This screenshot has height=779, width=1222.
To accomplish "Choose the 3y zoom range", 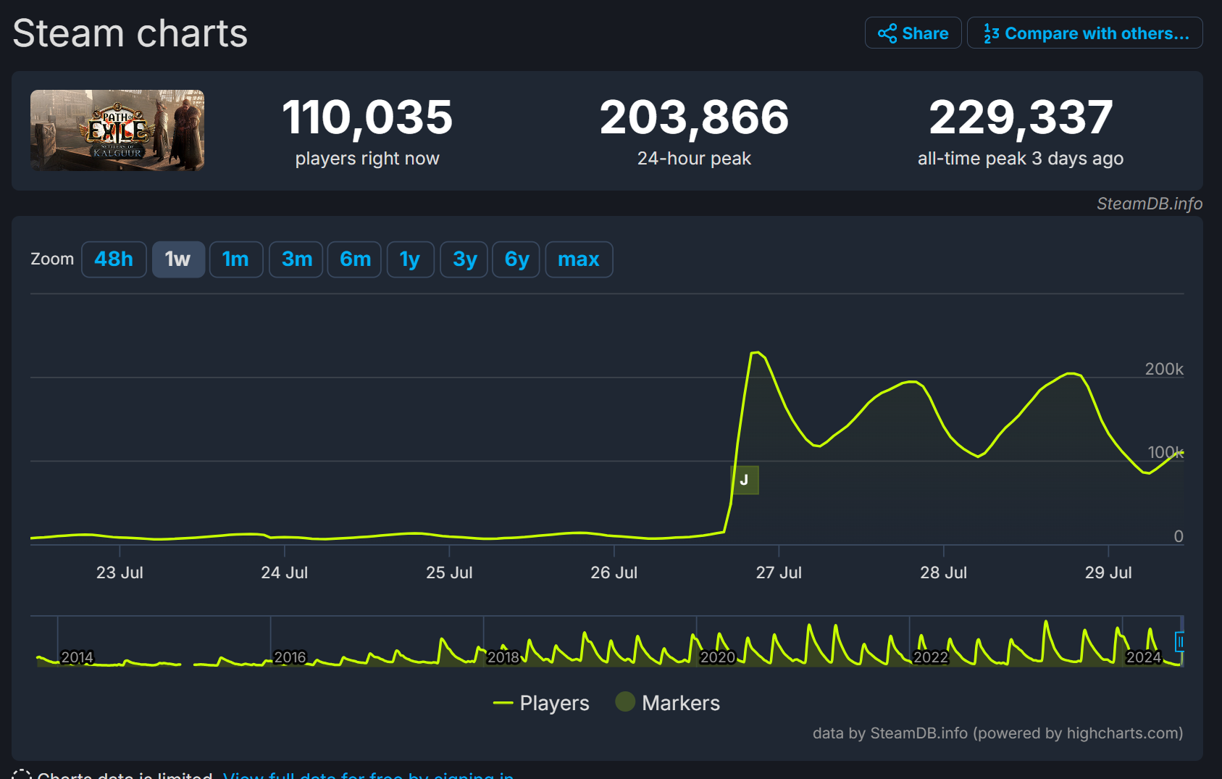I will (x=464, y=259).
